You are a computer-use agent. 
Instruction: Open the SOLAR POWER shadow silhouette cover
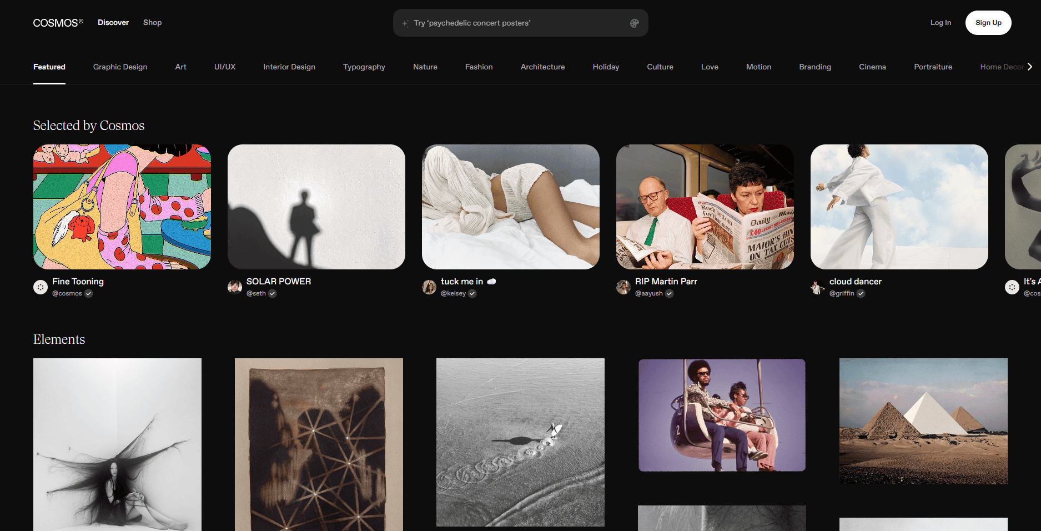(x=316, y=207)
